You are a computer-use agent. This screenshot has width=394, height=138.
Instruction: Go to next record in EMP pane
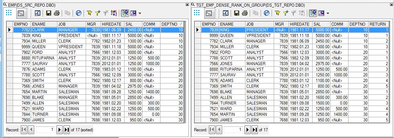pyautogui.click(x=60, y=130)
